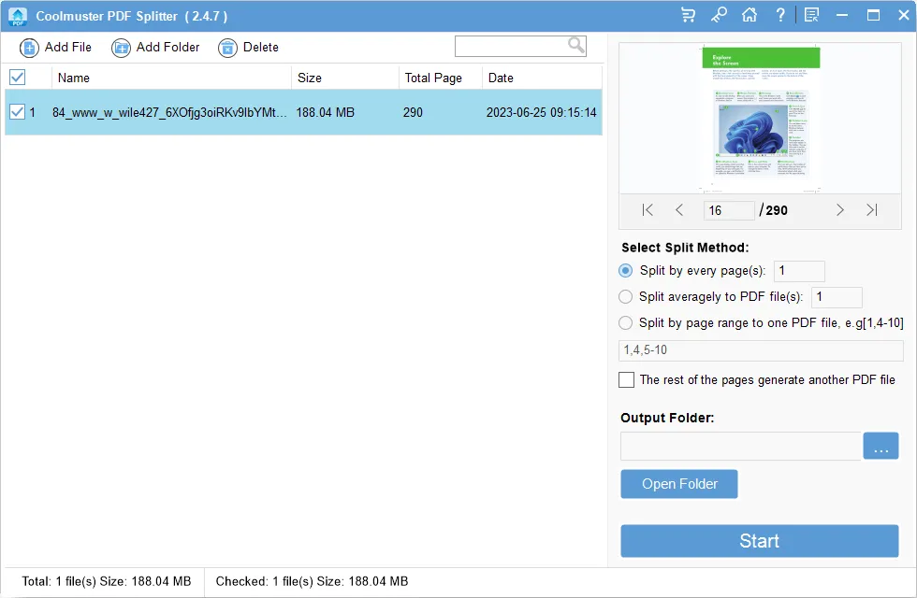Click the home website icon
917x598 pixels.
[750, 15]
